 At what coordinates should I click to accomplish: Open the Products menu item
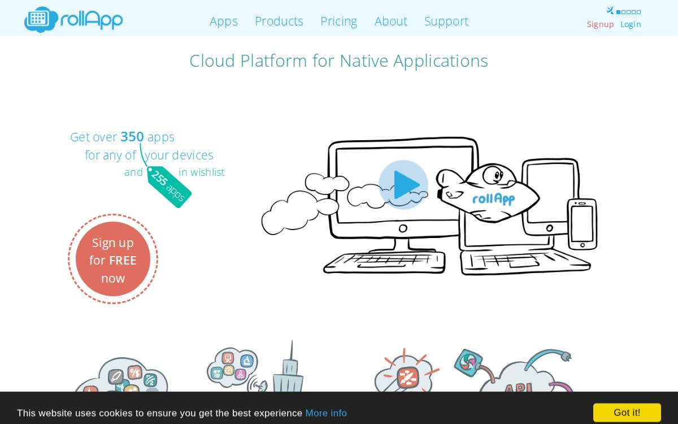click(279, 21)
